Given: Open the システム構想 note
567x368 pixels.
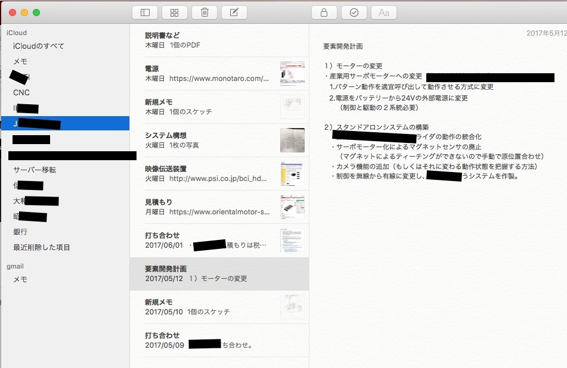Looking at the screenshot, I should (x=219, y=140).
